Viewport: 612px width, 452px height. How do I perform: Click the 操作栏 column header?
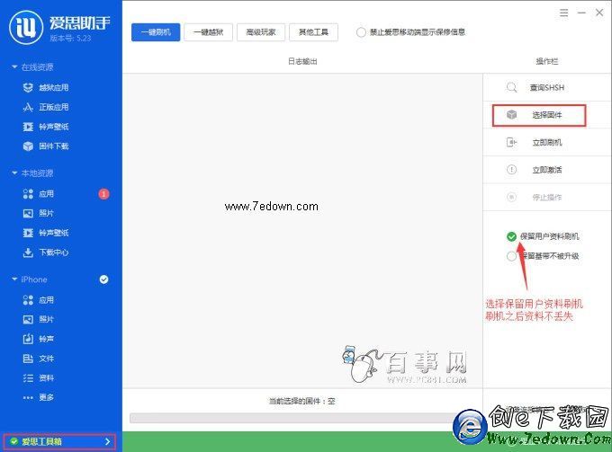[547, 61]
